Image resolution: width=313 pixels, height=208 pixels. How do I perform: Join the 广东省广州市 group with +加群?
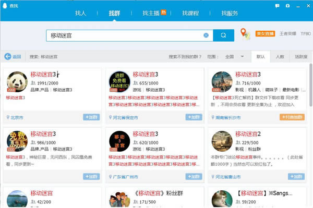(x=194, y=177)
